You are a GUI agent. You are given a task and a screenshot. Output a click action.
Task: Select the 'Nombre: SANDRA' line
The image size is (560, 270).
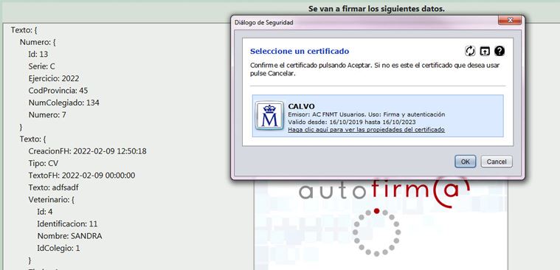click(69, 236)
